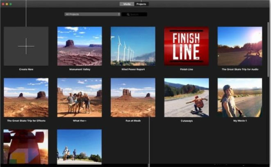Open the people walking on road thumbnail
Image resolution: width=271 pixels, height=167 pixels.
pyautogui.click(x=79, y=147)
